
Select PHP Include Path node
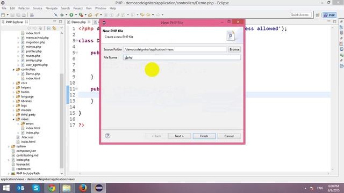click(28, 173)
